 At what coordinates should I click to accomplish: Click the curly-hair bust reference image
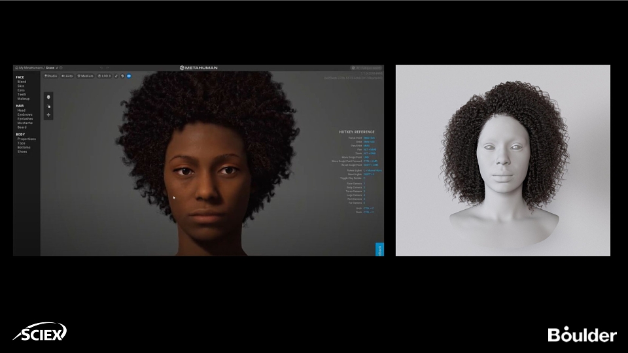point(502,161)
